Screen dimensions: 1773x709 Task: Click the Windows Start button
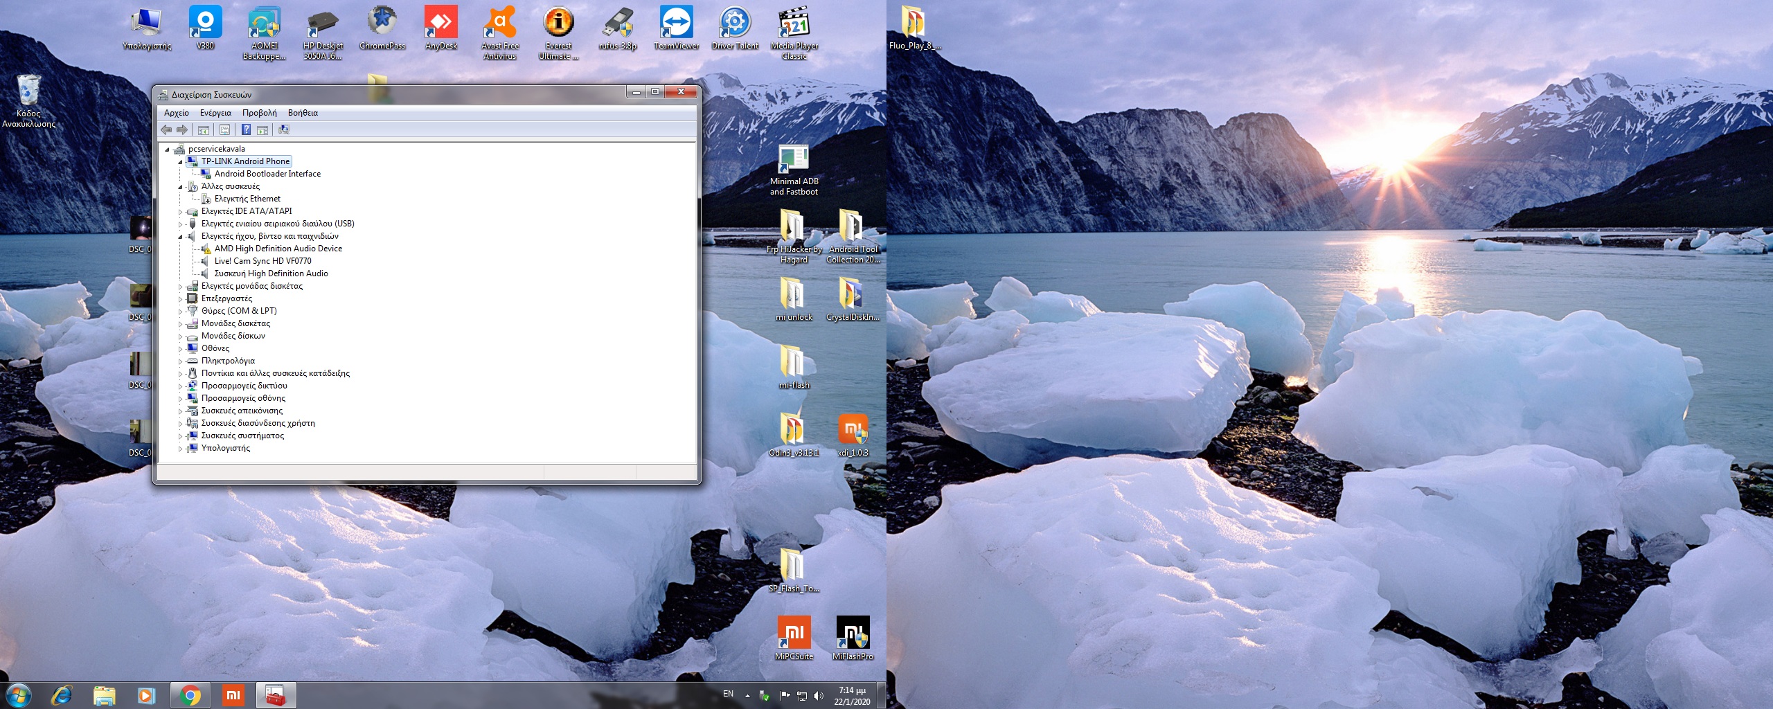click(18, 694)
